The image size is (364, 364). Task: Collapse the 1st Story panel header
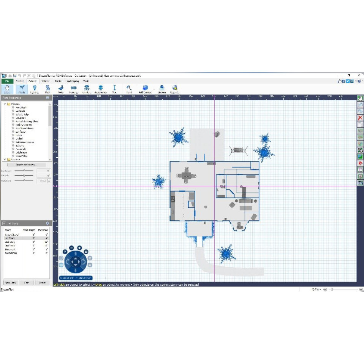tap(47, 223)
